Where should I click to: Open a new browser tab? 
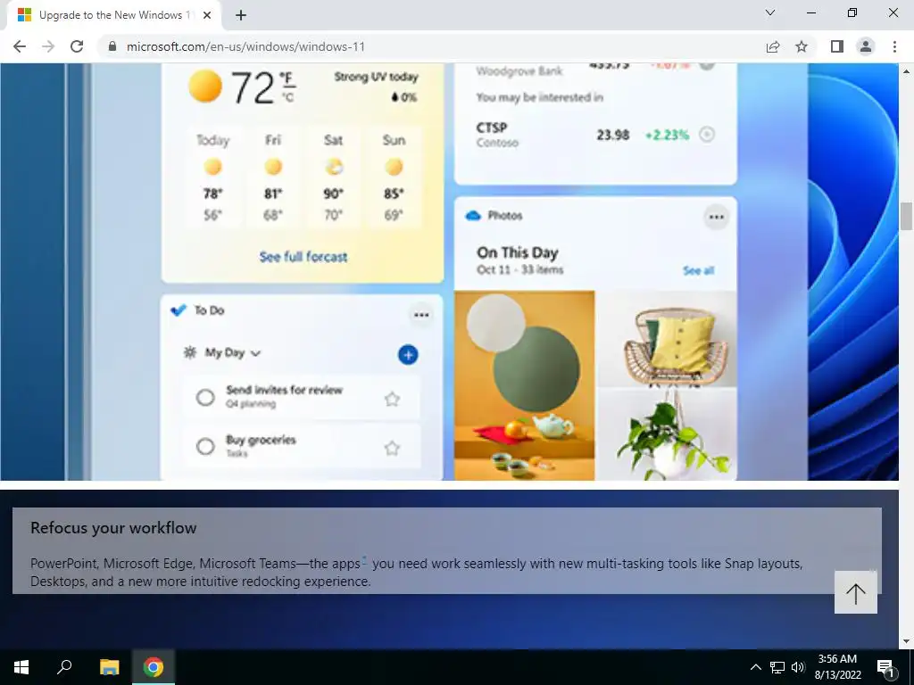tap(241, 15)
